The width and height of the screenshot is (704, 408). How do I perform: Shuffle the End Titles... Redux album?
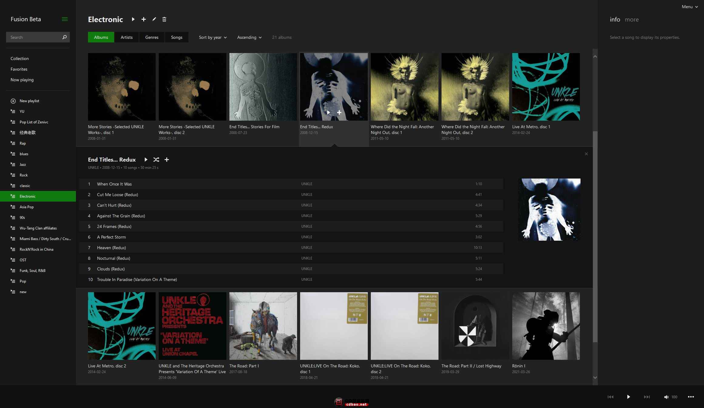click(156, 160)
